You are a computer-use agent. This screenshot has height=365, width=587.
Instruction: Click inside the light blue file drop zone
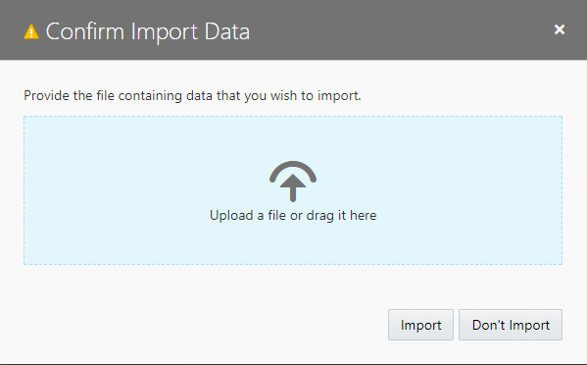coord(293,190)
